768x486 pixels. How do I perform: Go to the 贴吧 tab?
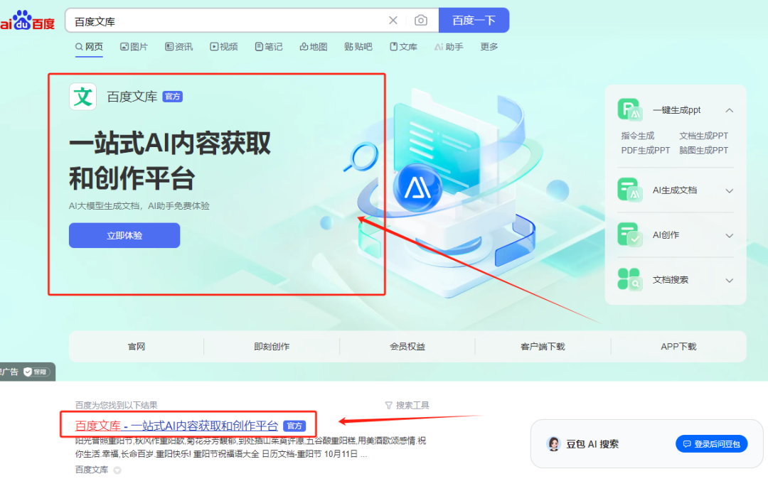pos(358,47)
